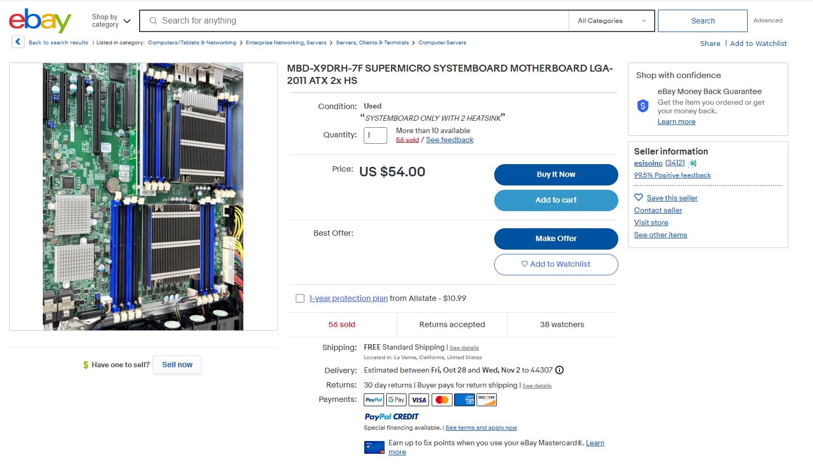Enable the 1-year protection plan checkbox
This screenshot has width=813, height=472.
pyautogui.click(x=300, y=298)
